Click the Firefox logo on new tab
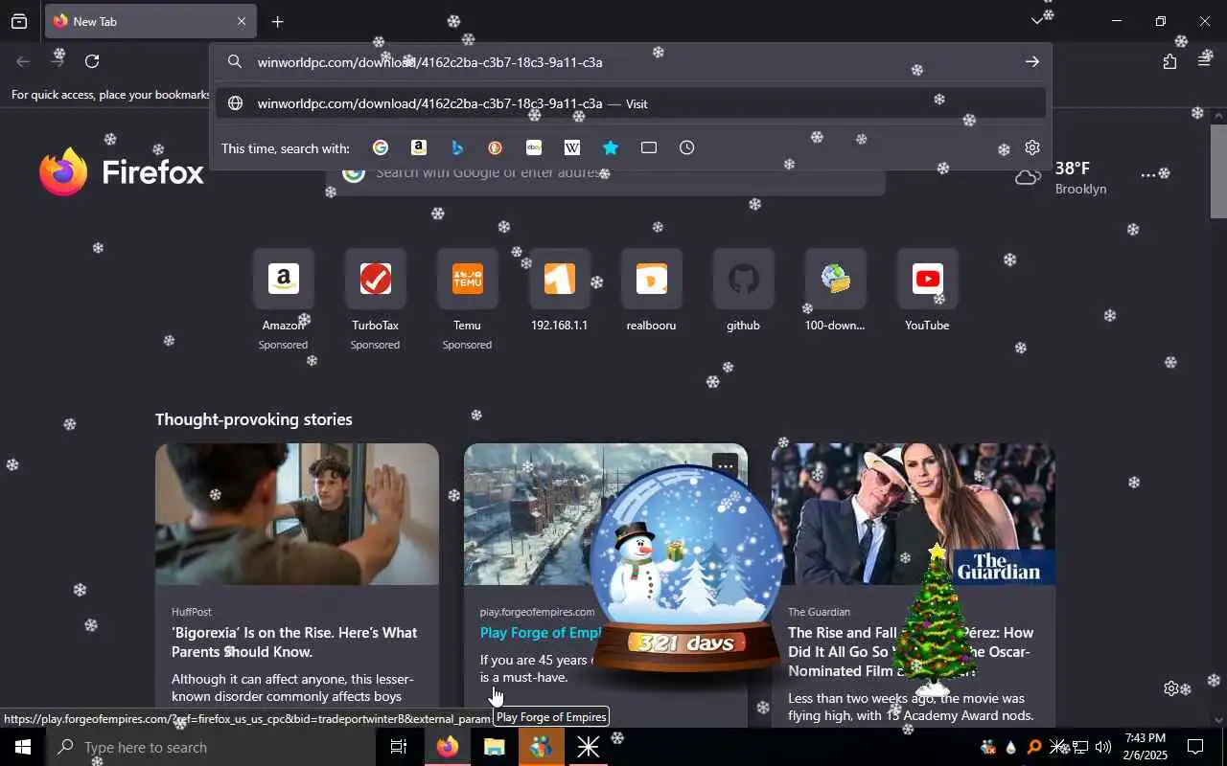 pos(122,172)
